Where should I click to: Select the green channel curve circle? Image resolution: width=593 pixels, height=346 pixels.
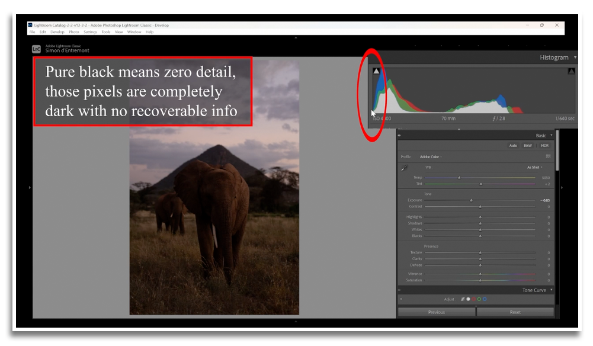[479, 299]
